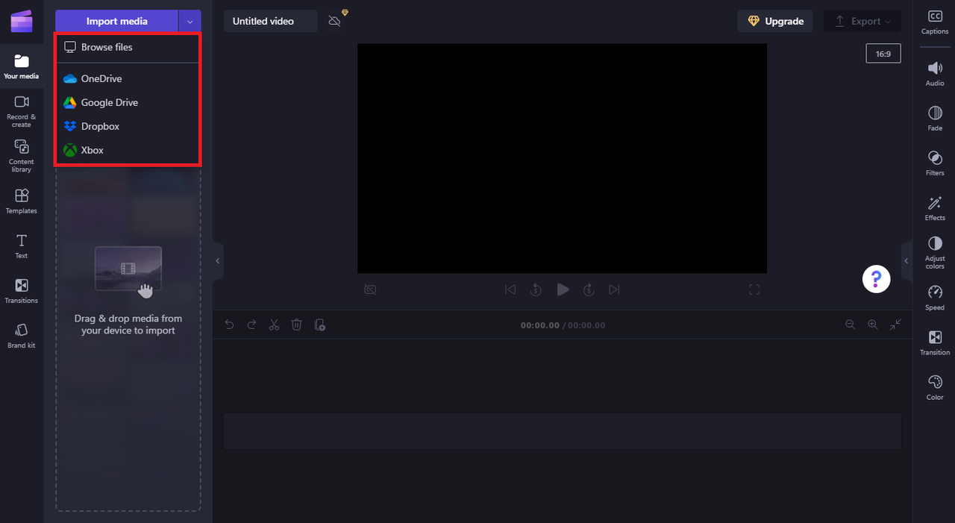Expand the right properties panel

point(907,261)
